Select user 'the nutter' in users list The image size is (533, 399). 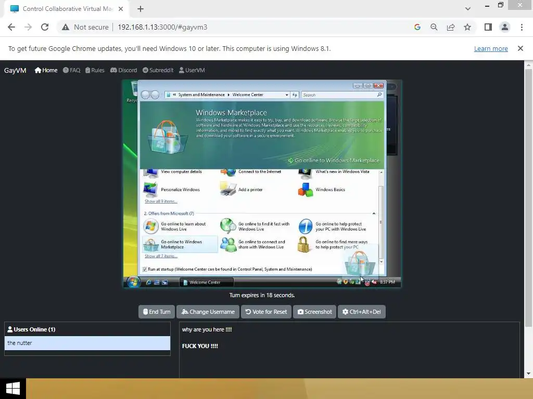(x=87, y=343)
